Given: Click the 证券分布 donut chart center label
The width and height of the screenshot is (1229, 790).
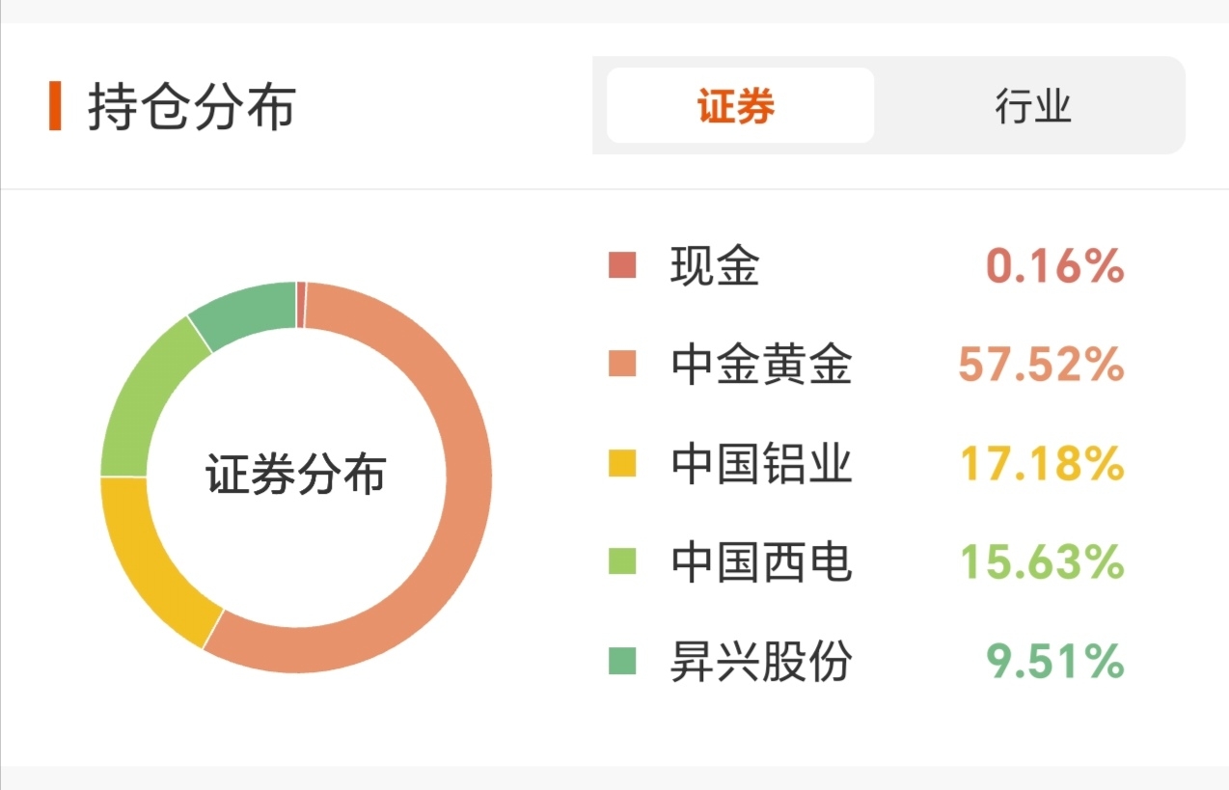Looking at the screenshot, I should 295,476.
